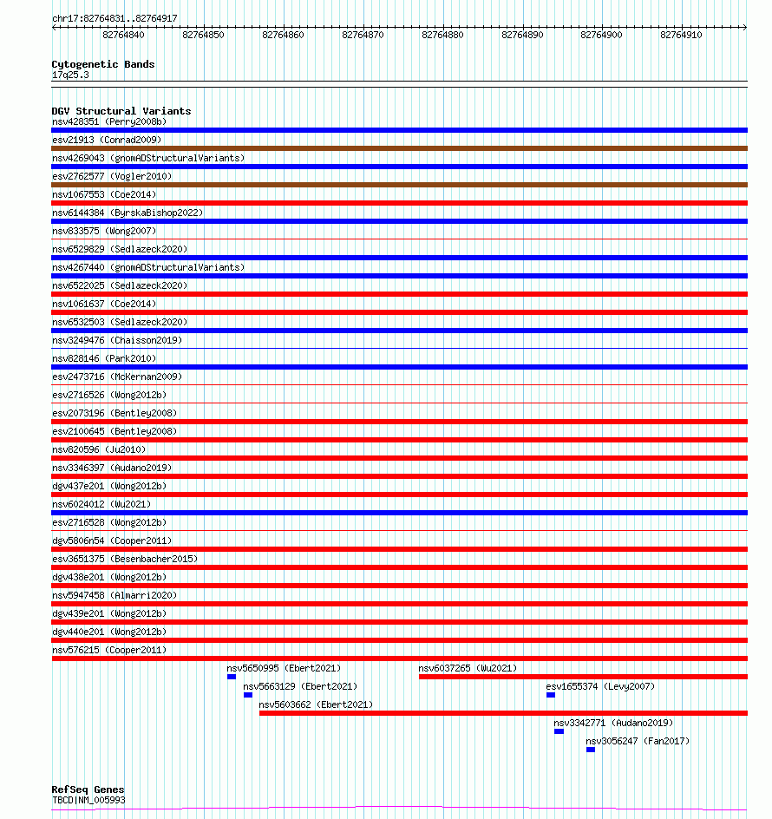Select the nsv3249476 (Chaisson2019) label
This screenshot has height=819, width=772.
(x=117, y=341)
